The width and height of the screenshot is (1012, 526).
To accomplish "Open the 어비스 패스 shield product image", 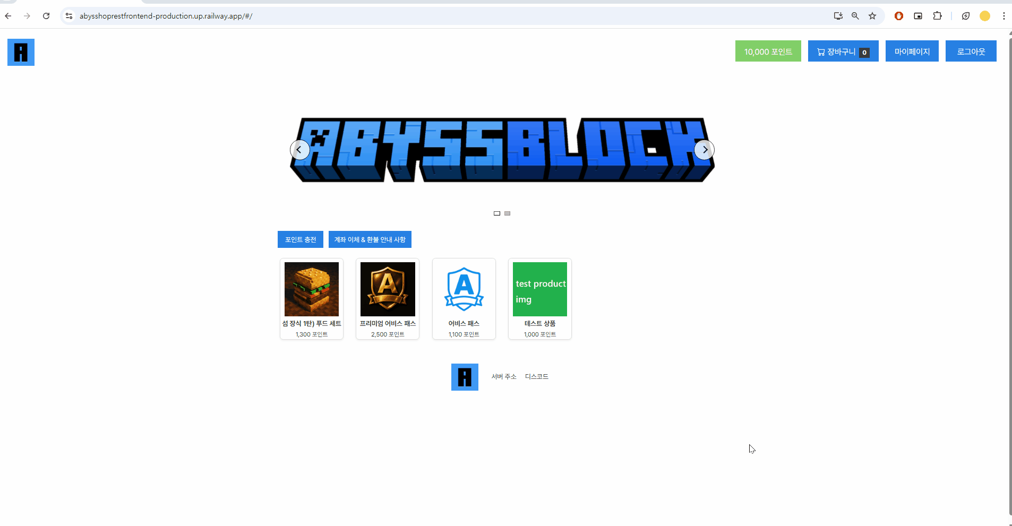I will tap(464, 289).
